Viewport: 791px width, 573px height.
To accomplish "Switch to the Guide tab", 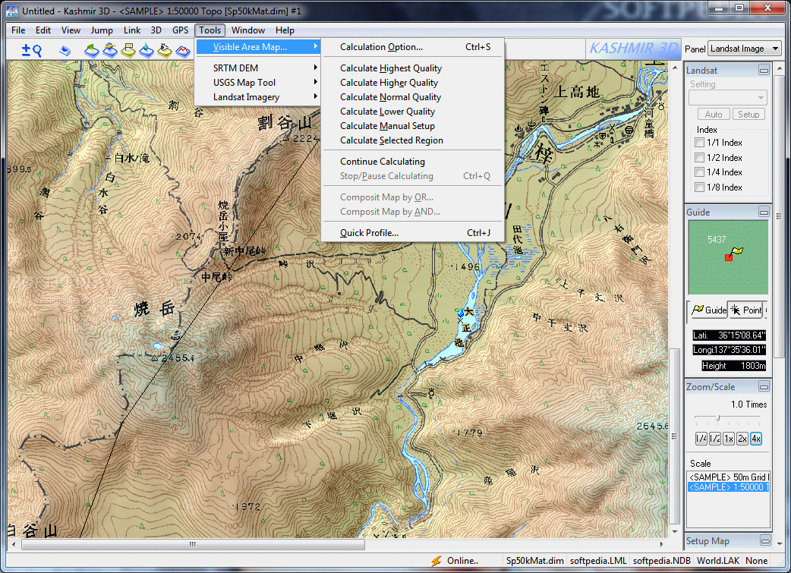I will pyautogui.click(x=709, y=310).
